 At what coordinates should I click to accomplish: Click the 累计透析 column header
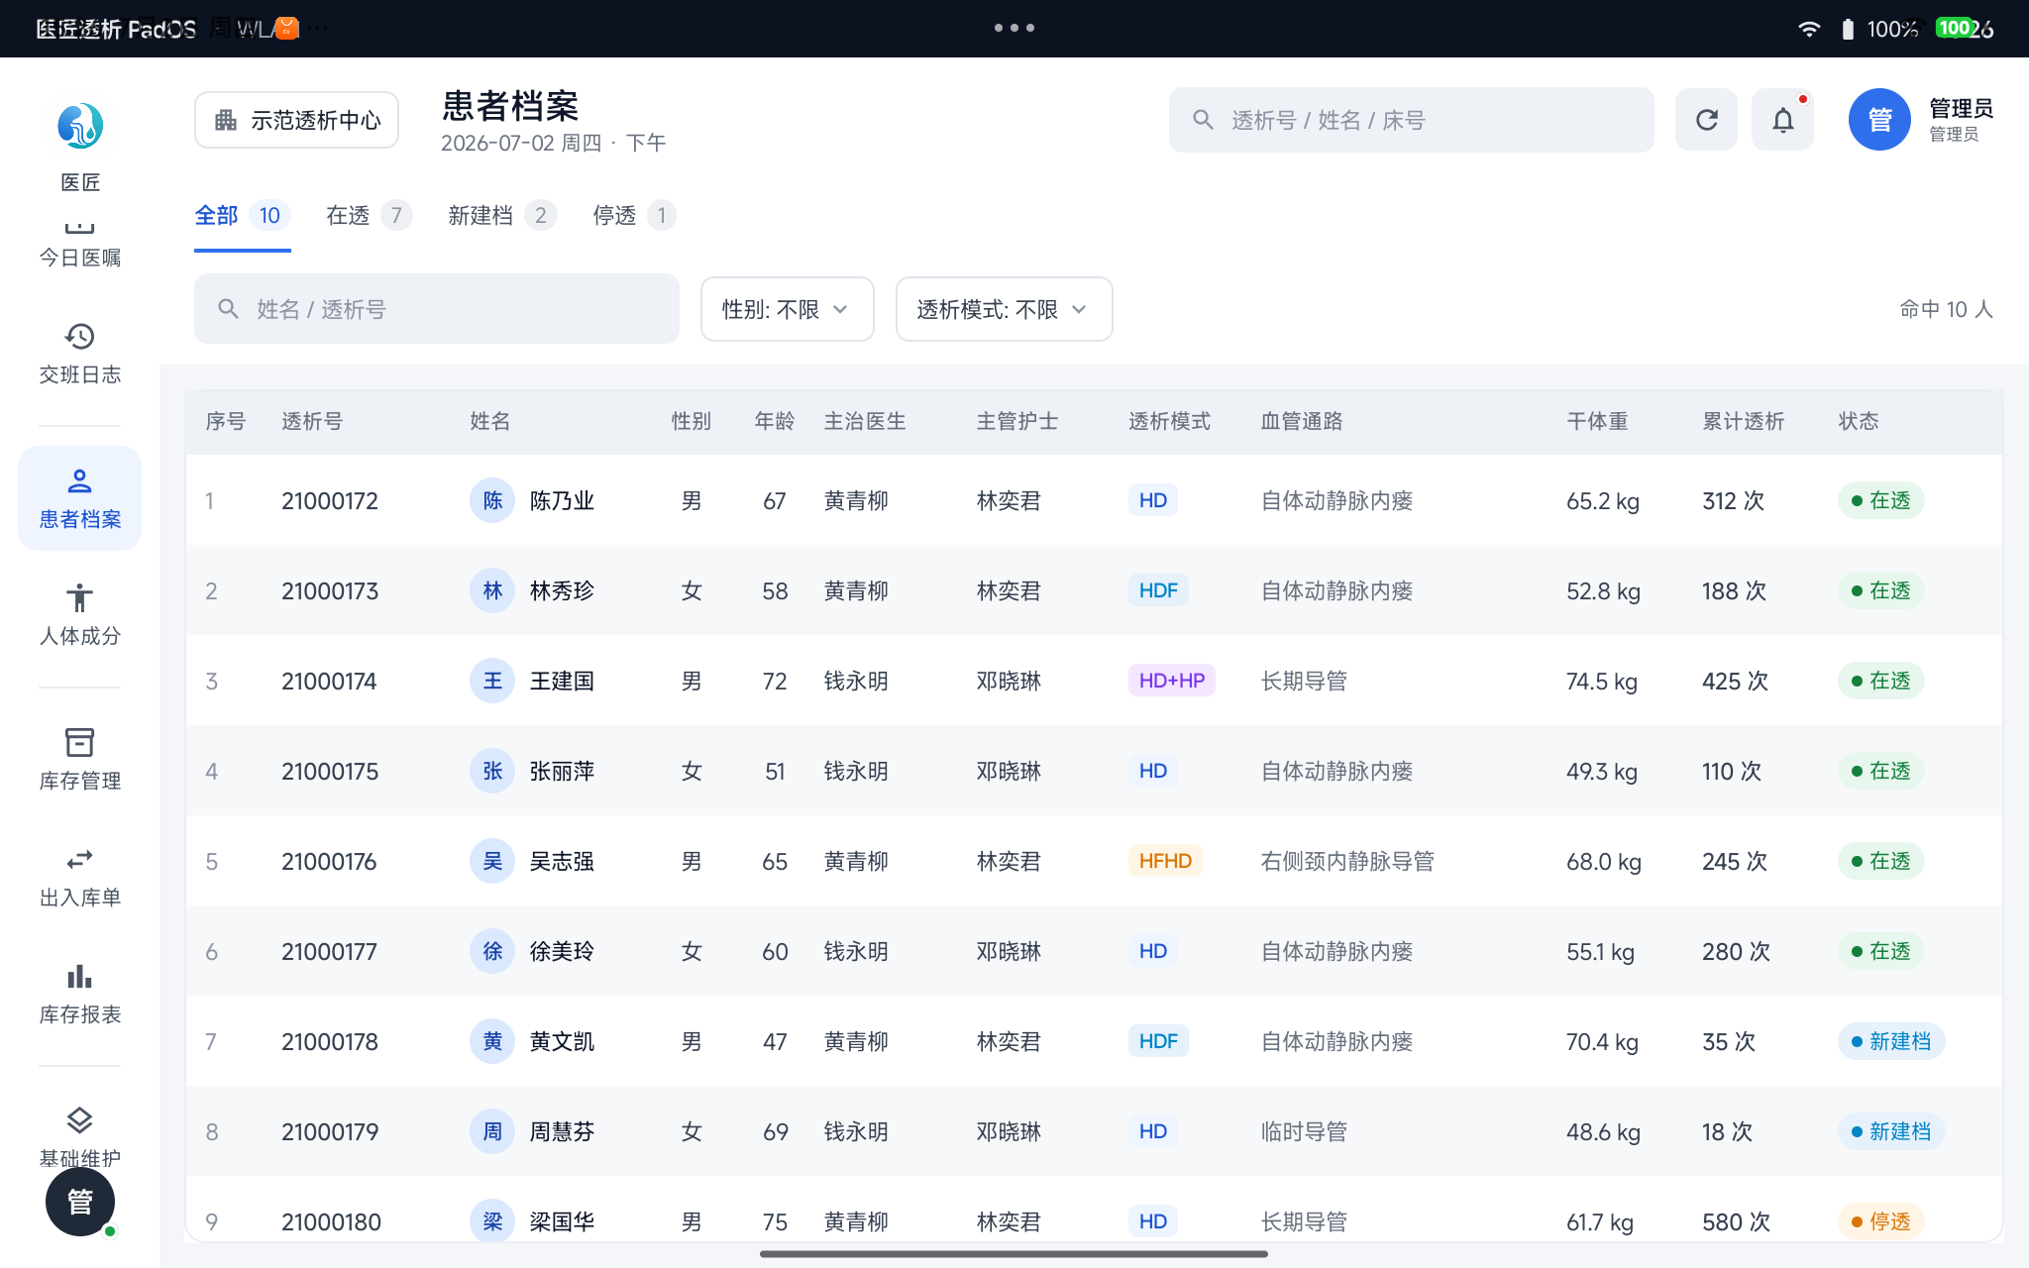coord(1743,421)
